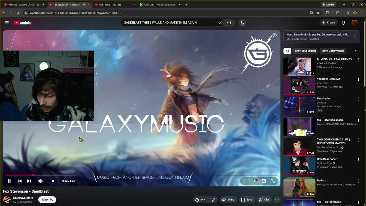Clear the search box with the X
366x206 pixels.
pyautogui.click(x=220, y=23)
